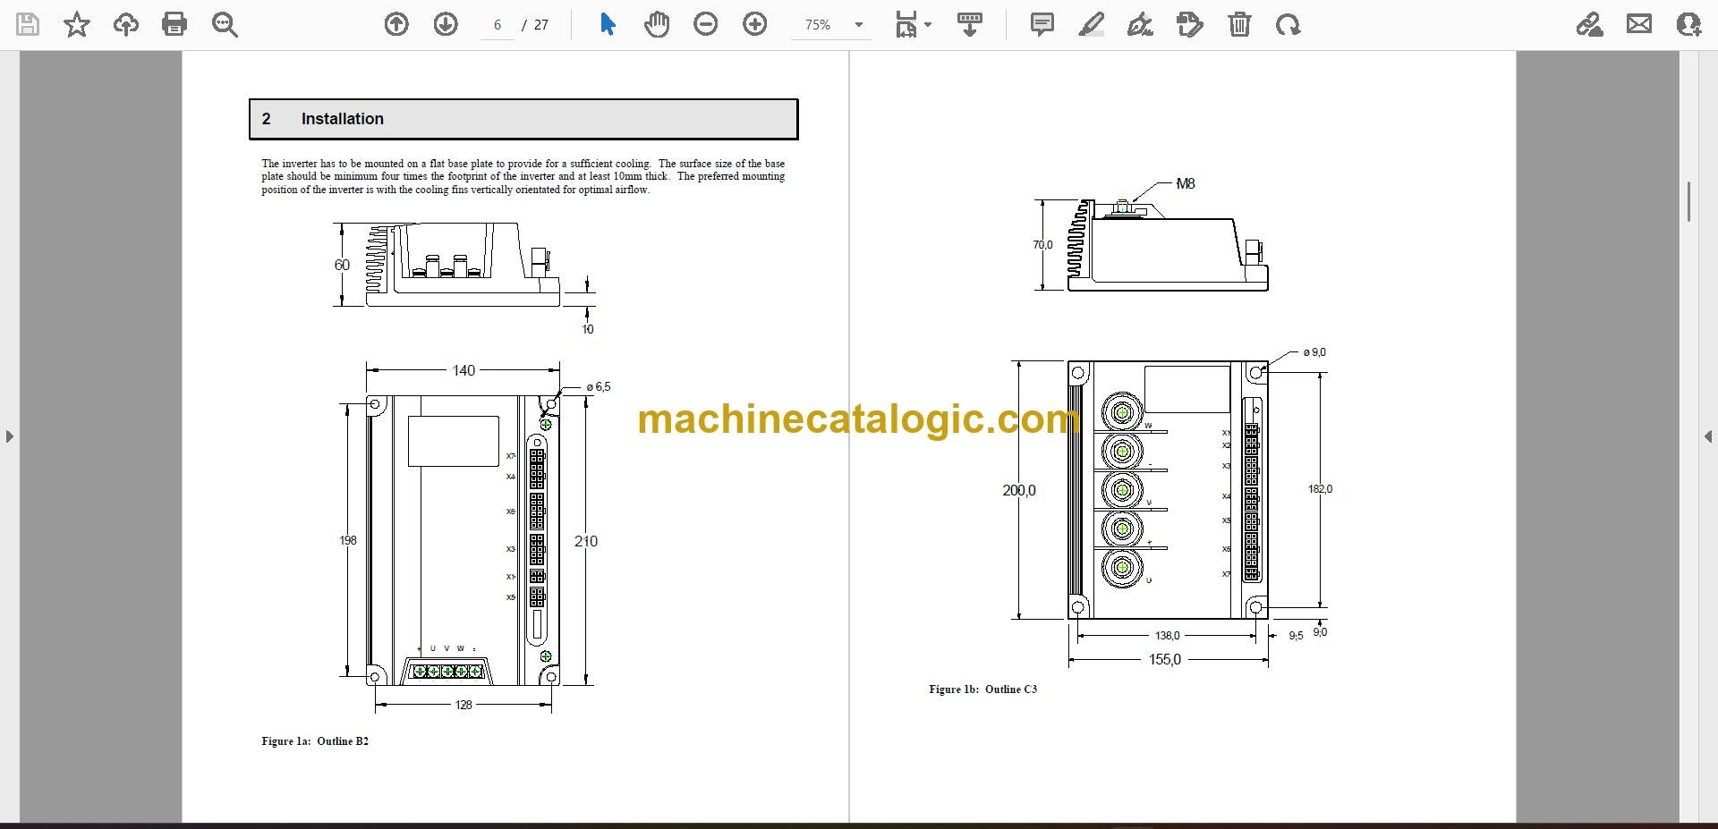Edit the current page number field
Screen dimensions: 1718x829
(x=498, y=25)
